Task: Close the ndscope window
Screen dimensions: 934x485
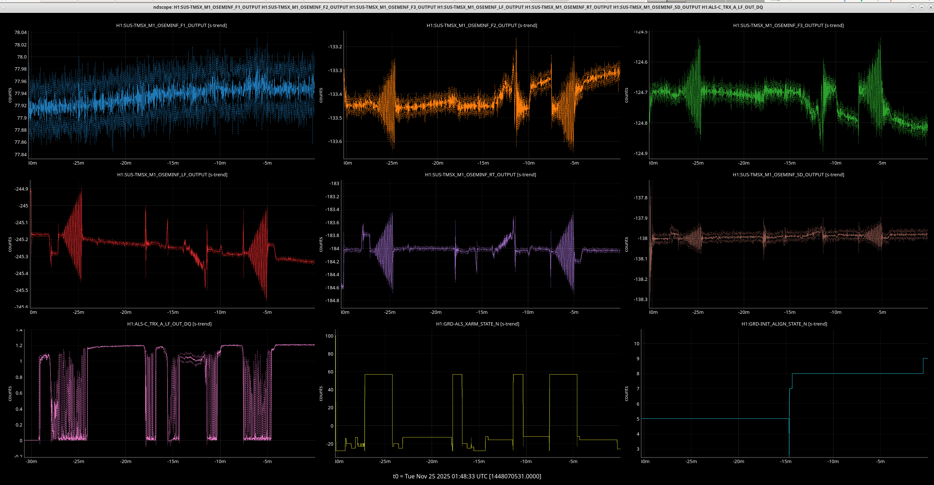Action: 930,7
